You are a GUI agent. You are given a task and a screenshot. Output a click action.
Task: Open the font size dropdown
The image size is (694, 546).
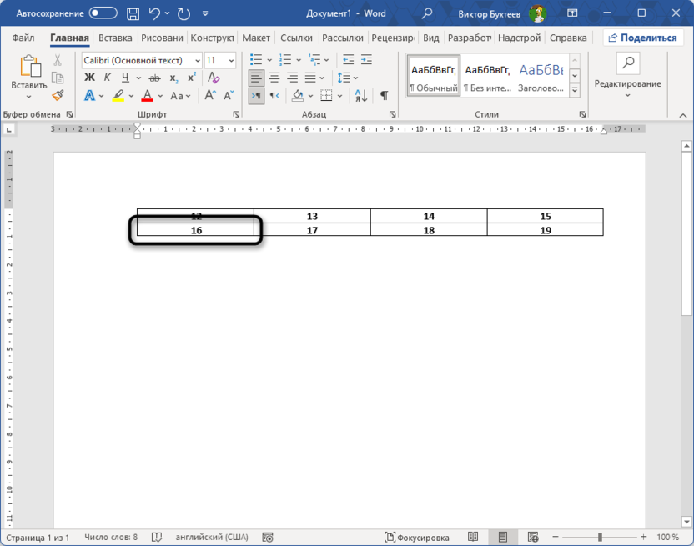pyautogui.click(x=231, y=60)
